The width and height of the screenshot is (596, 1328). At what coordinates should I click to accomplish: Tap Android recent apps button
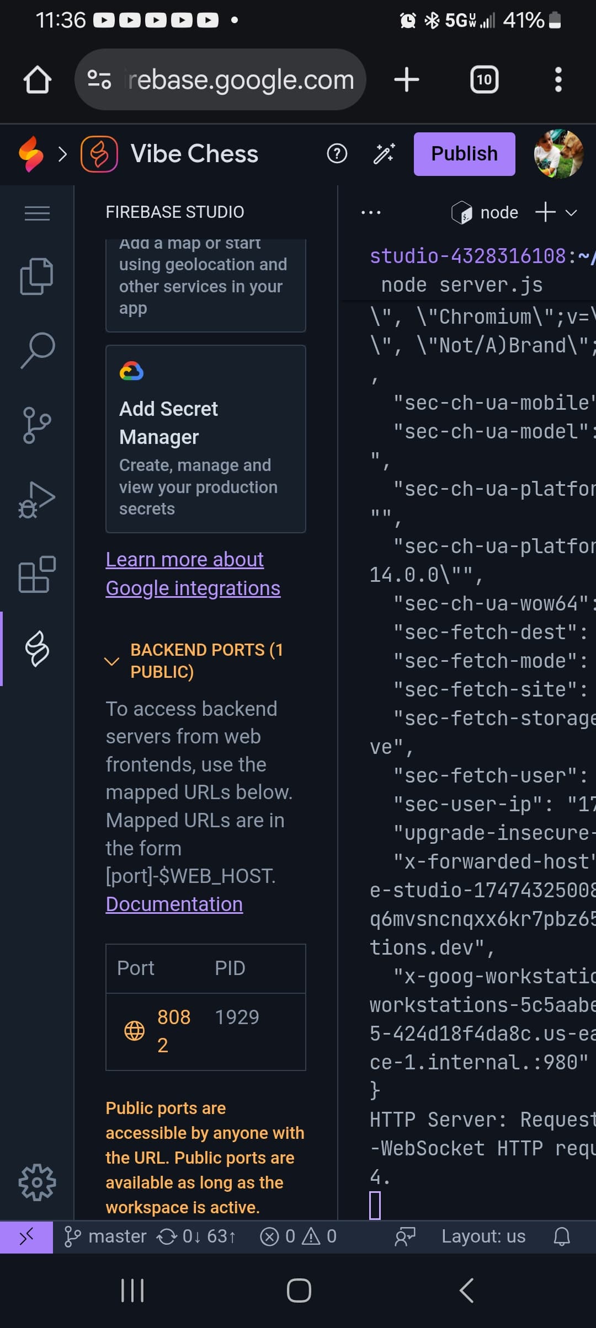(132, 1290)
